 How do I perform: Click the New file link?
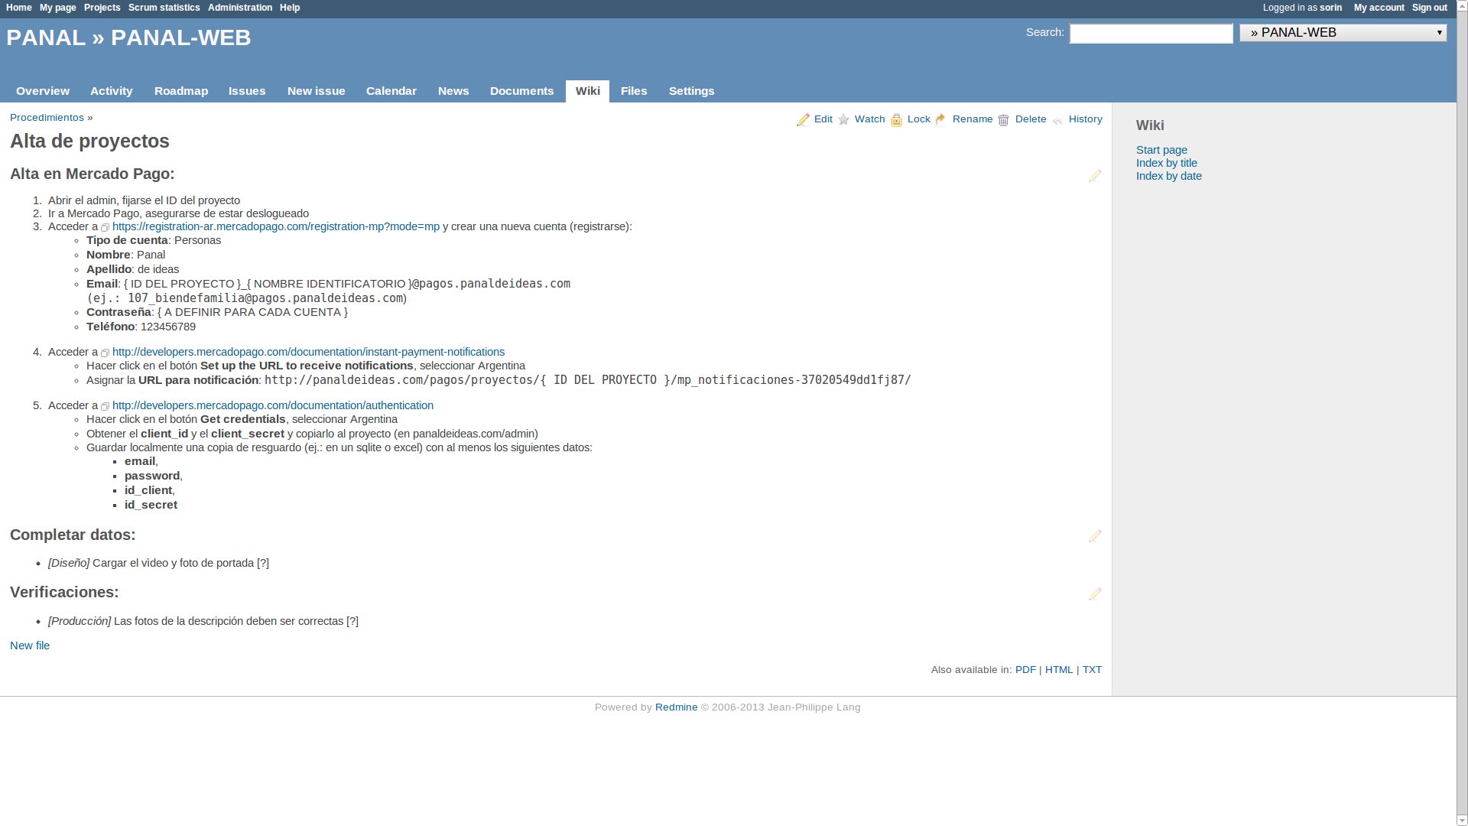click(30, 646)
